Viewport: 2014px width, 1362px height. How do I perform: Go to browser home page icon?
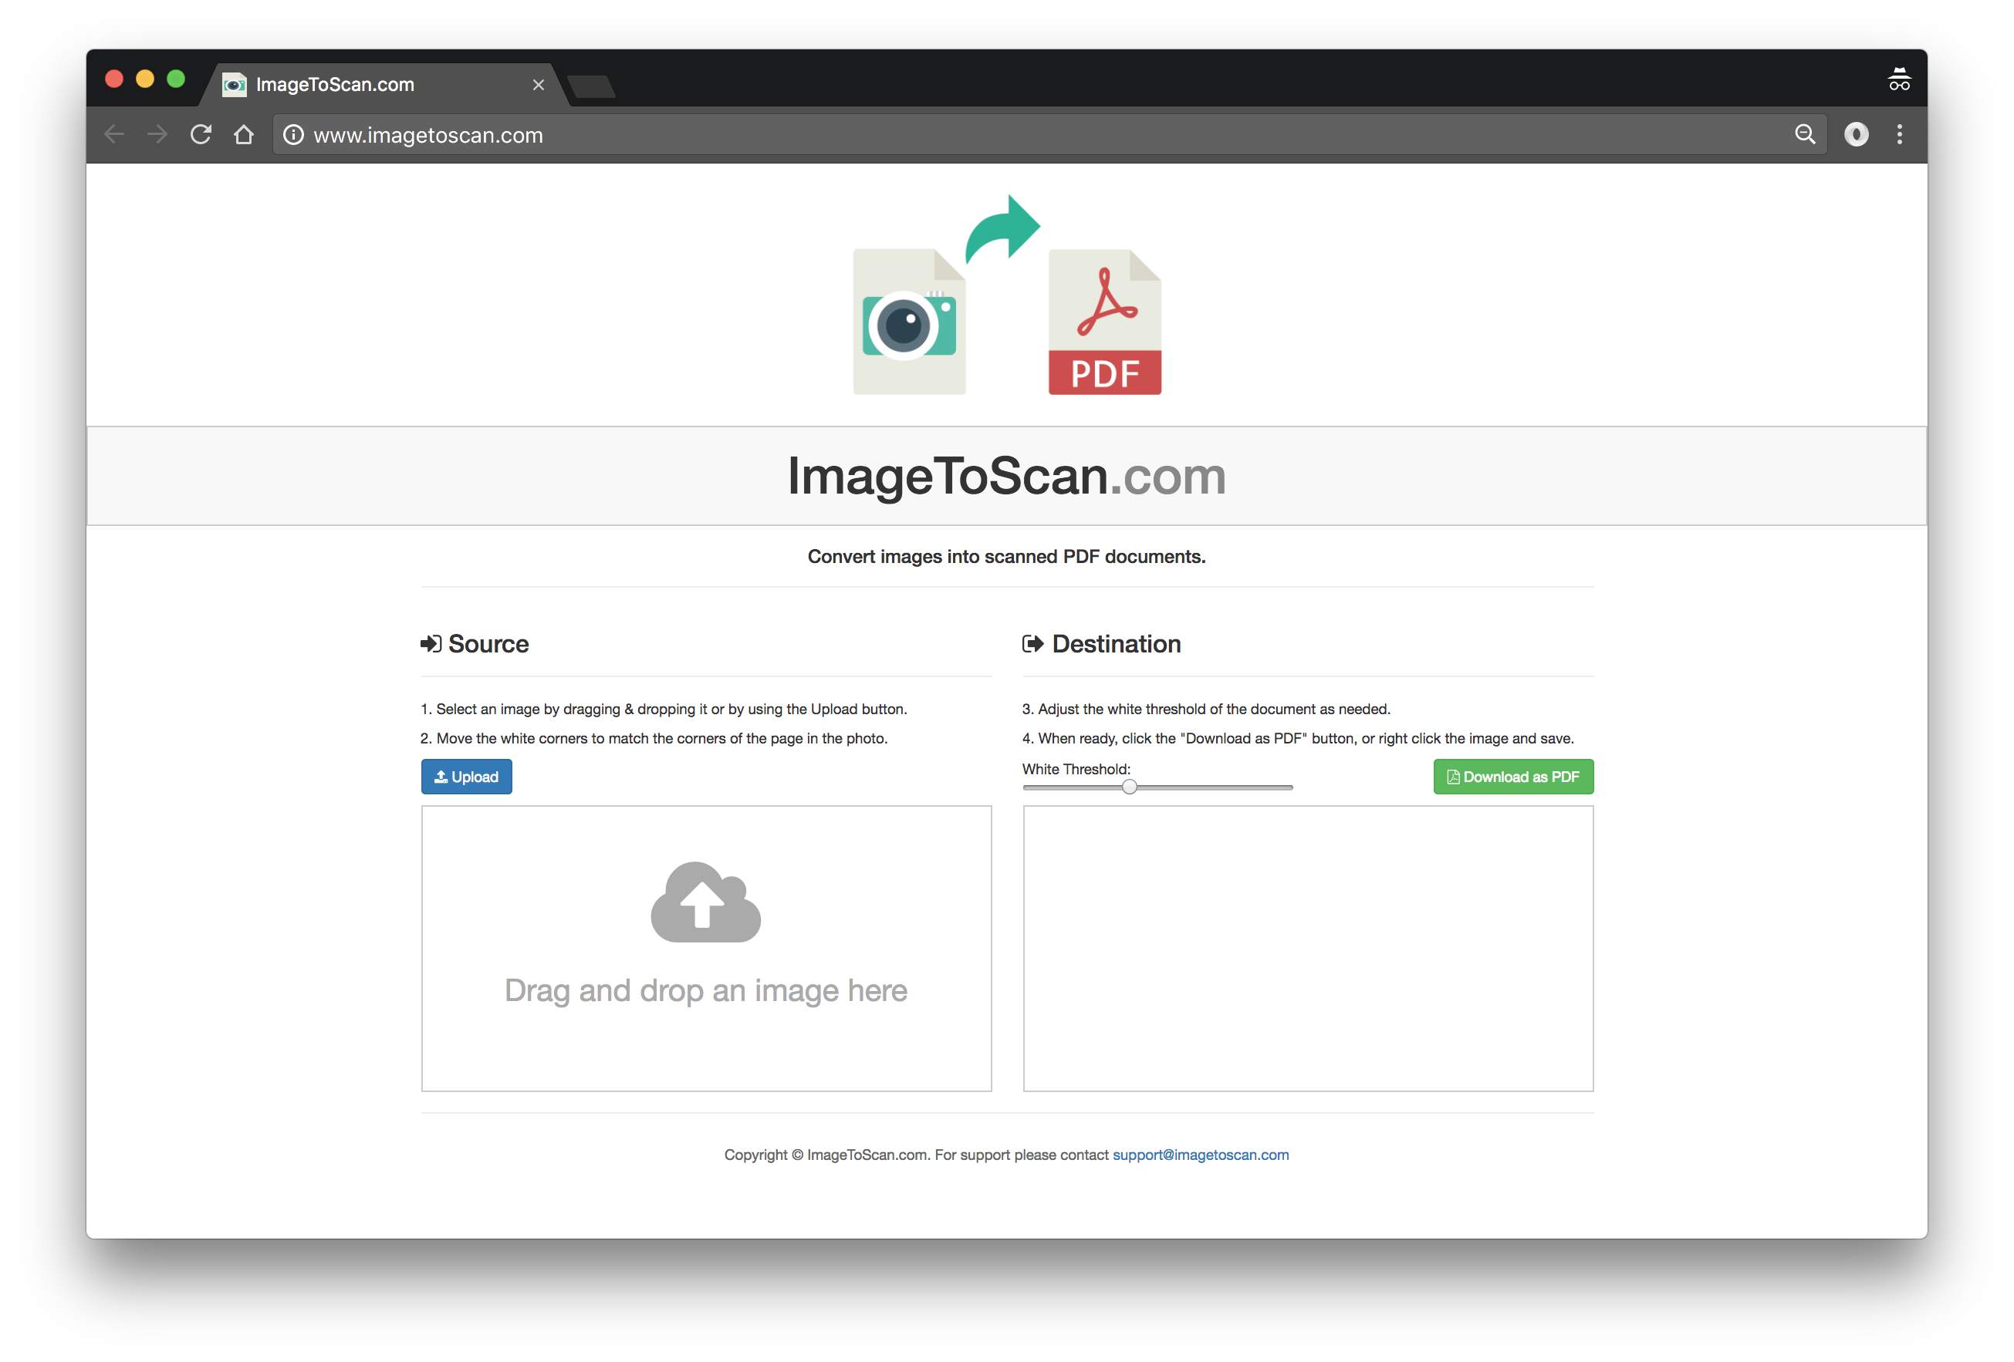click(x=244, y=134)
